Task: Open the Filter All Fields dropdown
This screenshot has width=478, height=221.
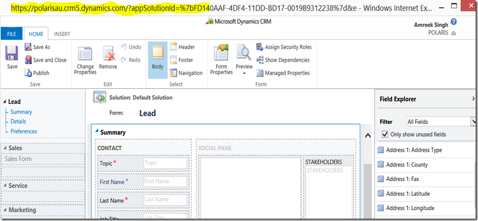Action: coord(441,122)
